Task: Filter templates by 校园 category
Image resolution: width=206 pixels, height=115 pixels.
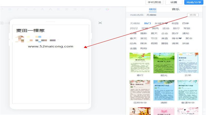Action: pos(175,23)
